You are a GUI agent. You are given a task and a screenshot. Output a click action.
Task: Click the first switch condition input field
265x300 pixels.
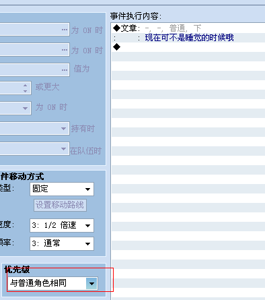(34, 30)
